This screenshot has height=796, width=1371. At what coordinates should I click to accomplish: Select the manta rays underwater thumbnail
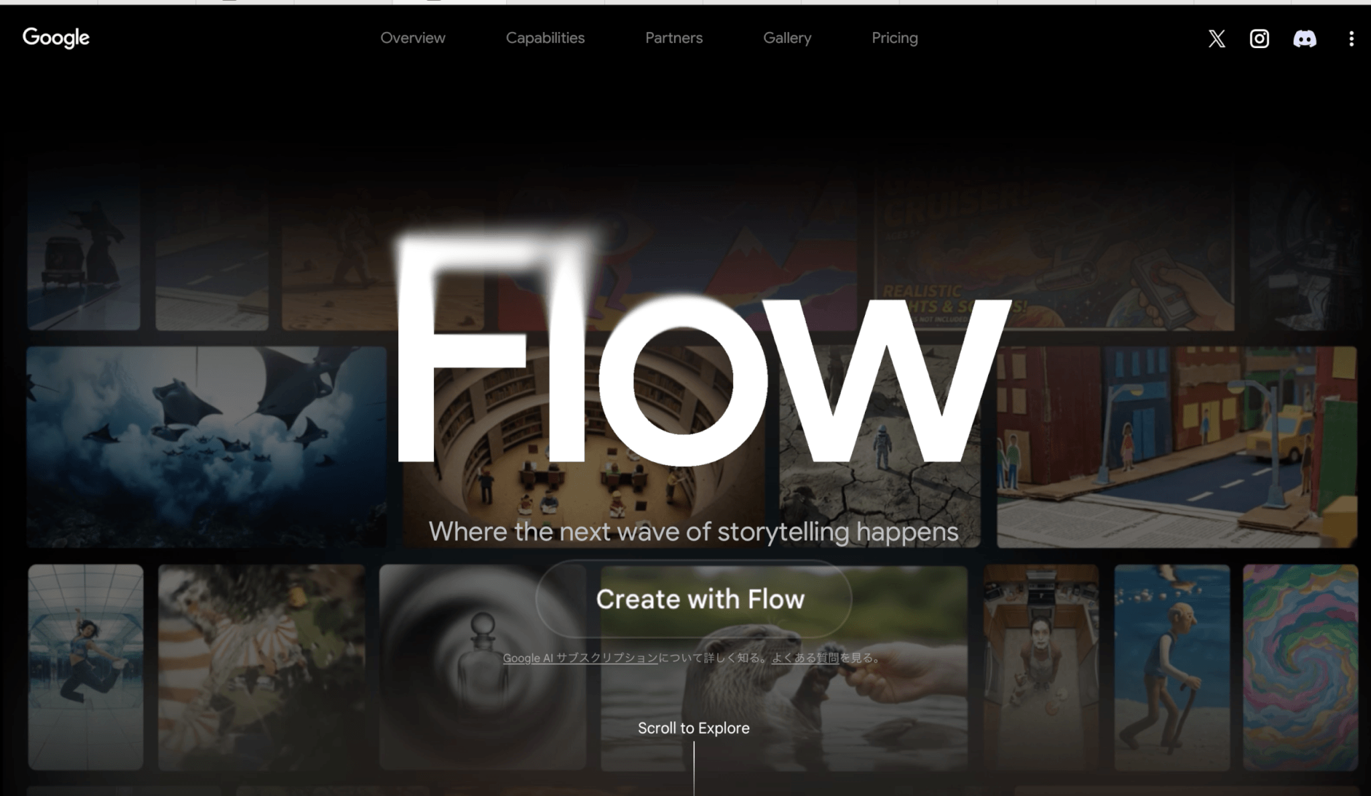[x=206, y=446]
